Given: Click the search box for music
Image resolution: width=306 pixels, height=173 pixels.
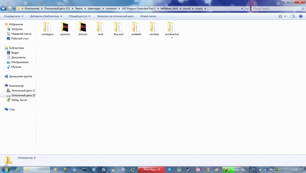Looking at the screenshot, I should pos(278,8).
